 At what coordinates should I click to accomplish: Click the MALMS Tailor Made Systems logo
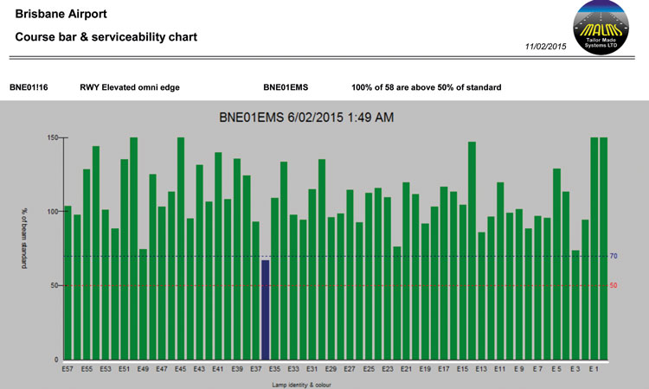pos(601,28)
